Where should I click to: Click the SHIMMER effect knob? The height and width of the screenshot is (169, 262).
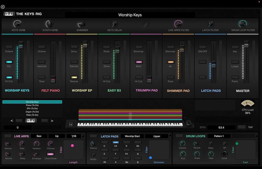82,24
